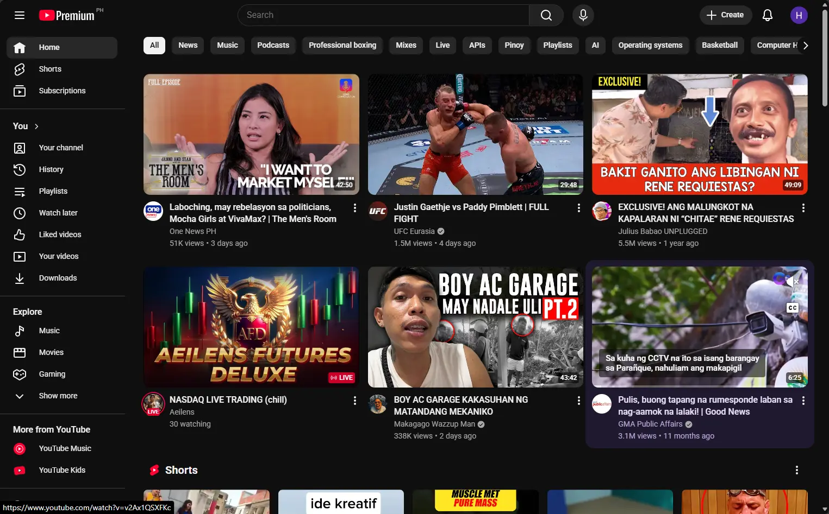Screen dimensions: 829x514
Task: Expand Show more under Explore
Action: [x=62, y=396]
